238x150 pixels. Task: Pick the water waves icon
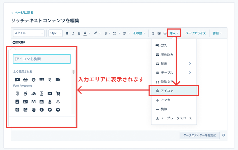tap(42, 80)
